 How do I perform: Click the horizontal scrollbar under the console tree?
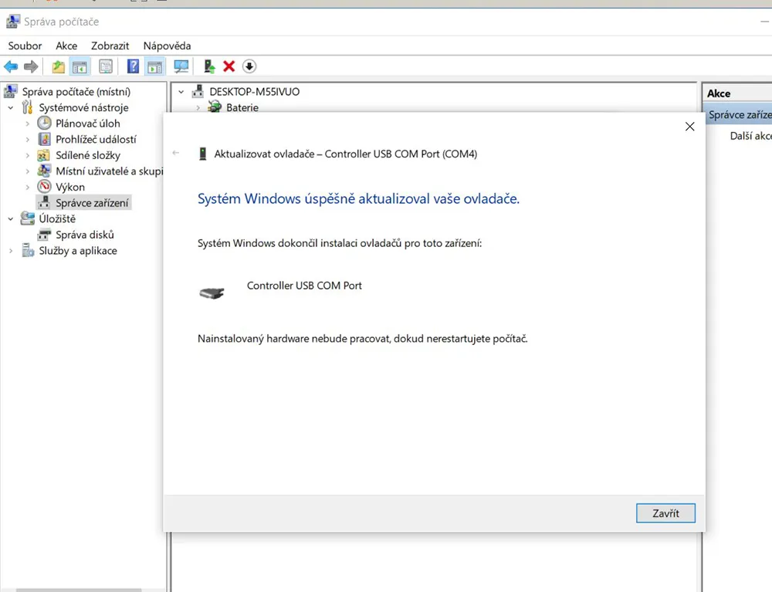coord(79,590)
